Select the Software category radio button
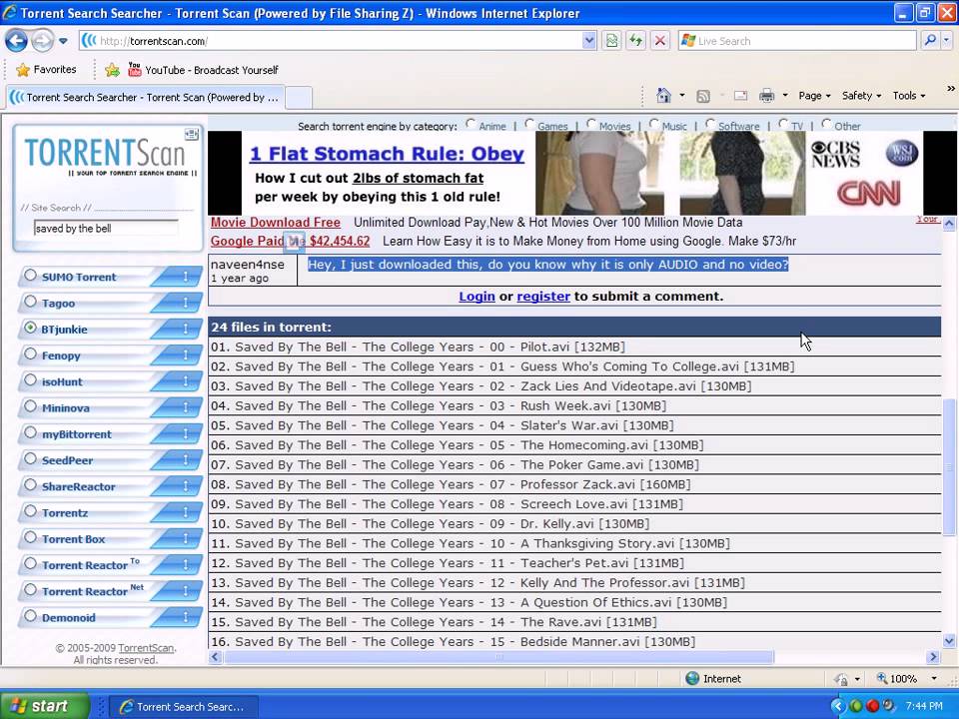Viewport: 959px width, 719px height. pos(710,124)
